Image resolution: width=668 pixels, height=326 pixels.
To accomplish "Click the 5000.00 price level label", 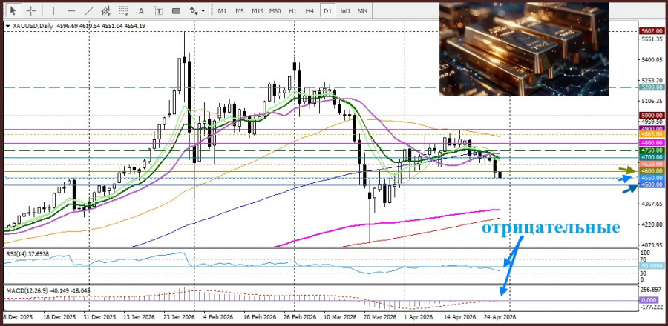I will point(651,116).
